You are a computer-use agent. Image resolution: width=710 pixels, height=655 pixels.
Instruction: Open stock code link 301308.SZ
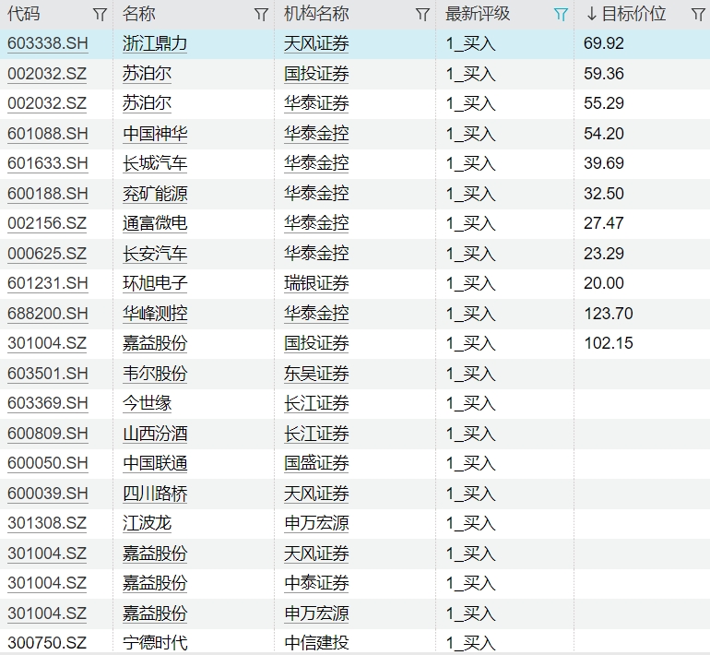coord(47,523)
